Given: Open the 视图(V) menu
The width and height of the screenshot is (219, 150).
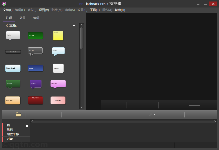Looking at the screenshot, I should [x=44, y=10].
